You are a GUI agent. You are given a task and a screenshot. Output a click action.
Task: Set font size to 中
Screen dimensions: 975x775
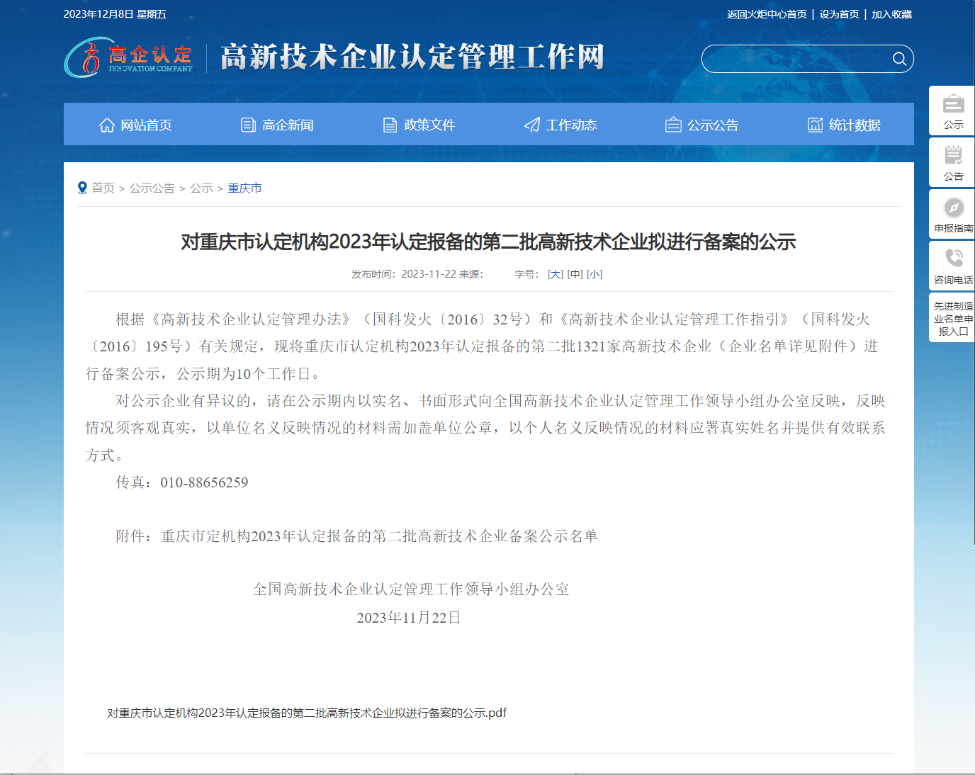pyautogui.click(x=575, y=274)
